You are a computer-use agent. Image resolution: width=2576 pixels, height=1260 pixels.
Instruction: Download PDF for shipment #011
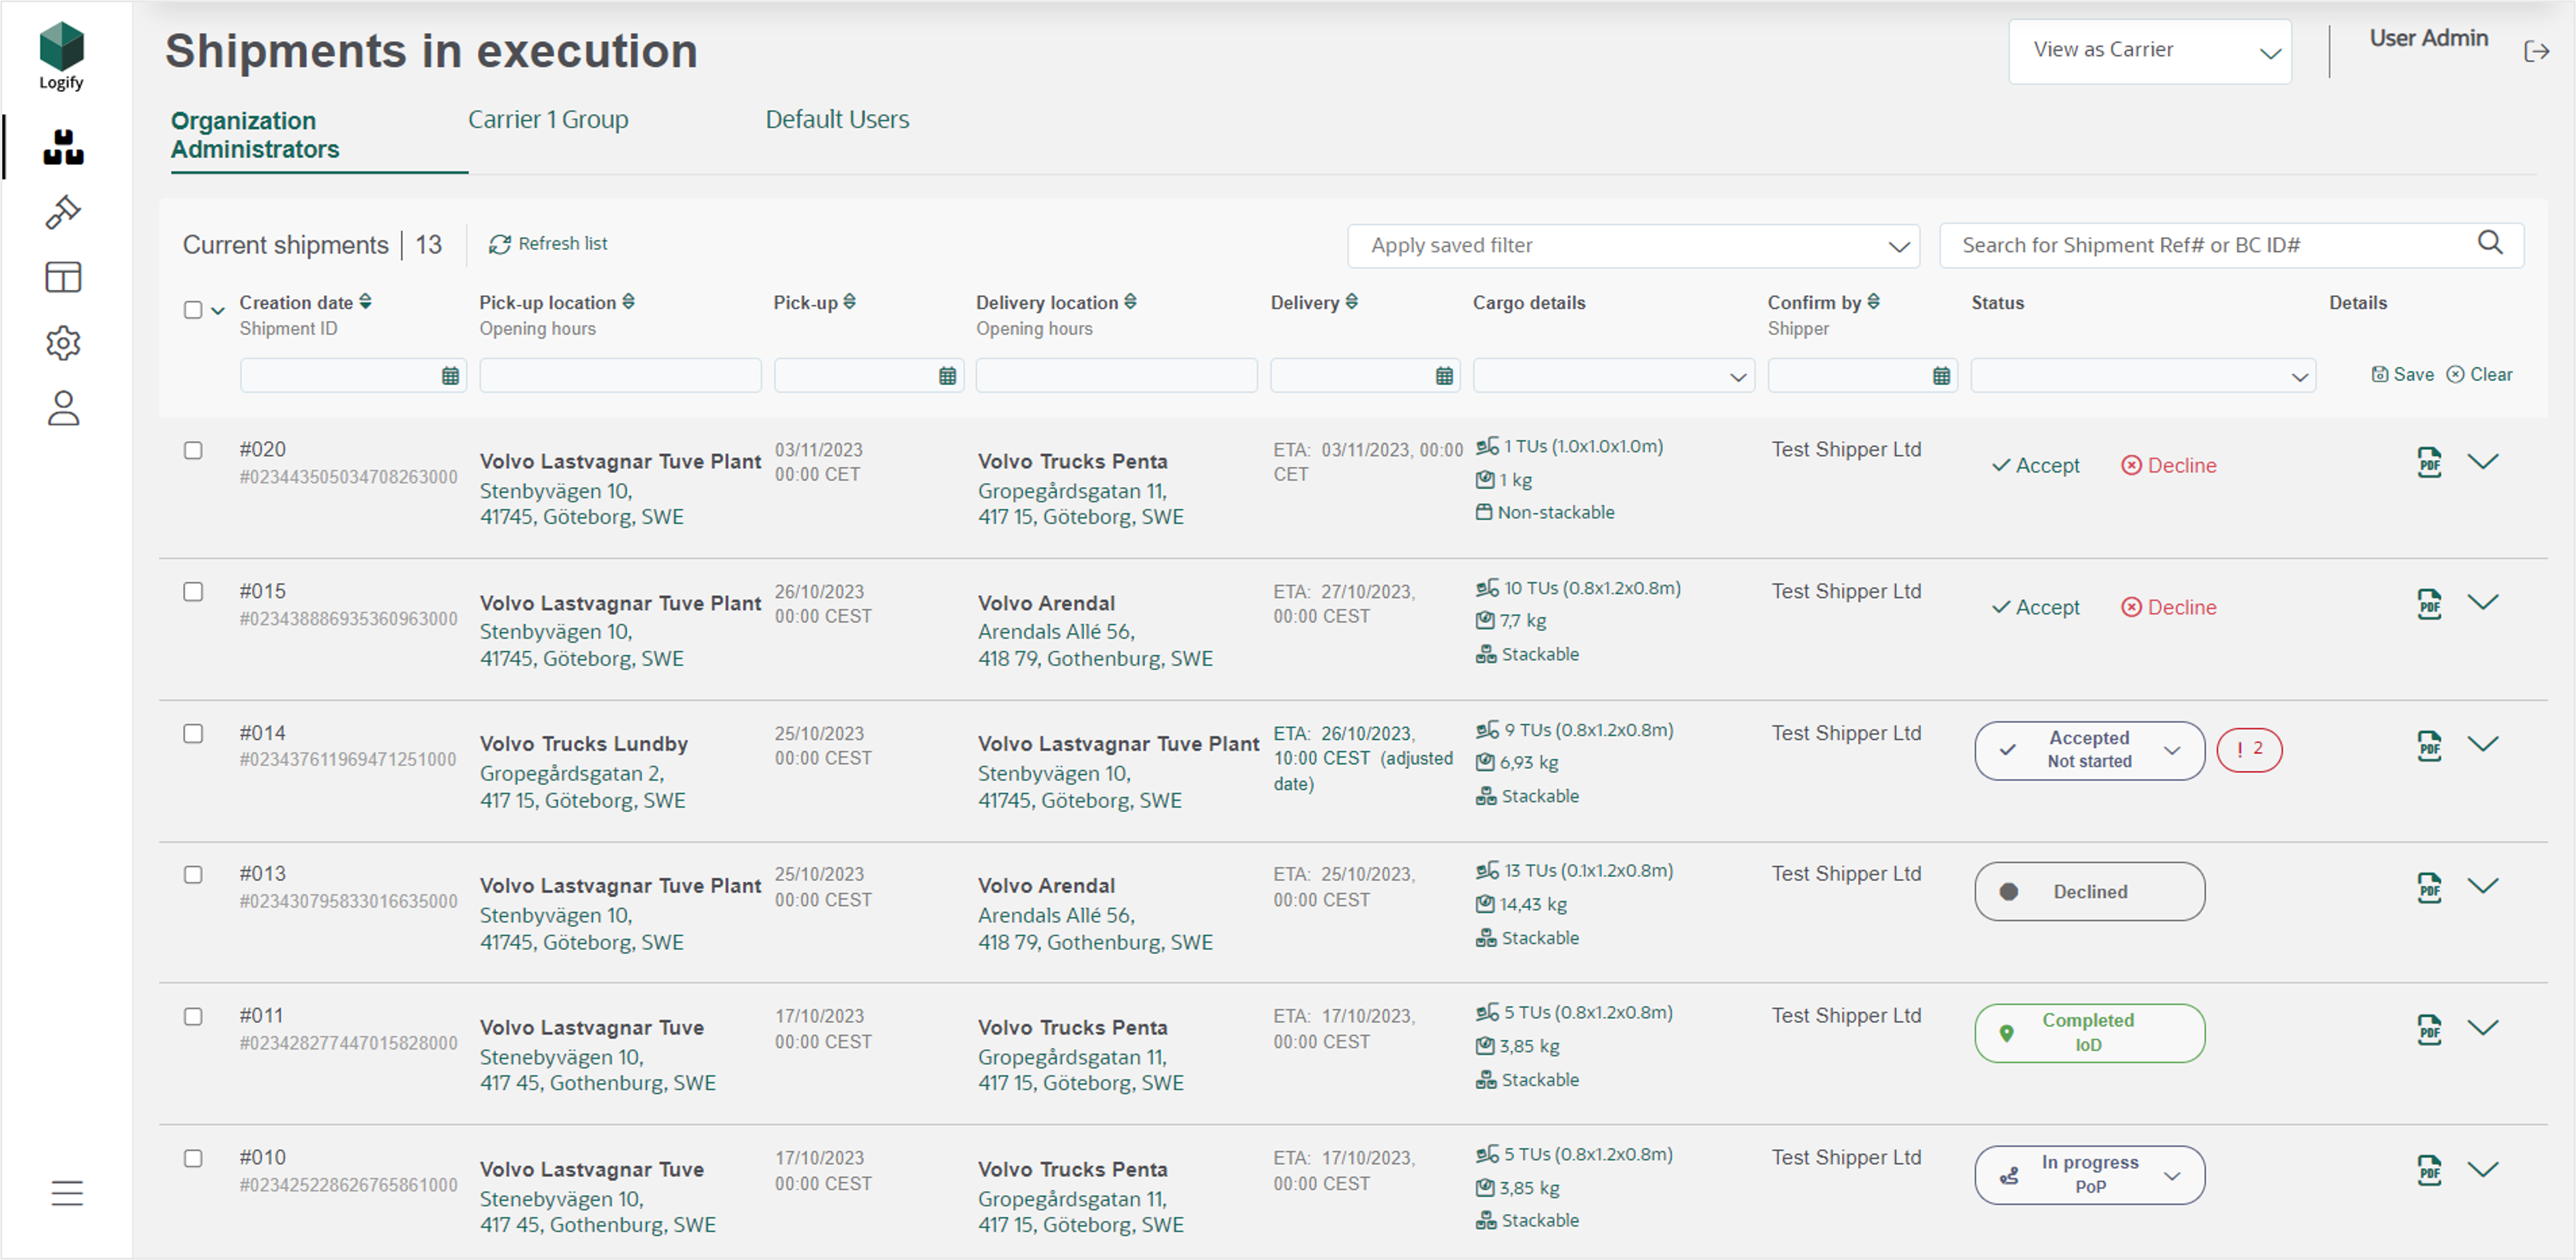click(x=2429, y=1029)
